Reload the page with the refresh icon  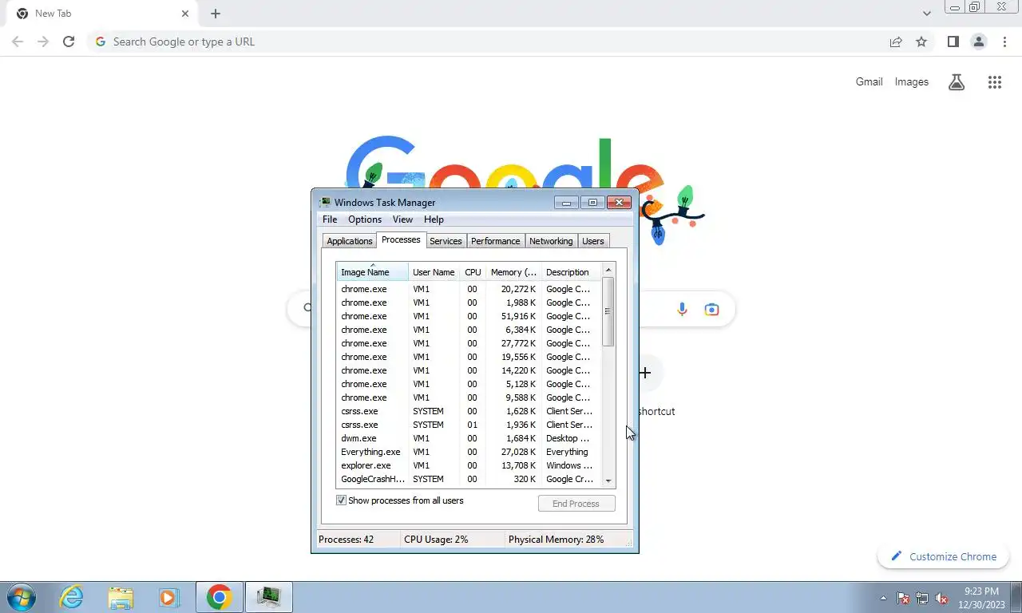[x=69, y=42]
